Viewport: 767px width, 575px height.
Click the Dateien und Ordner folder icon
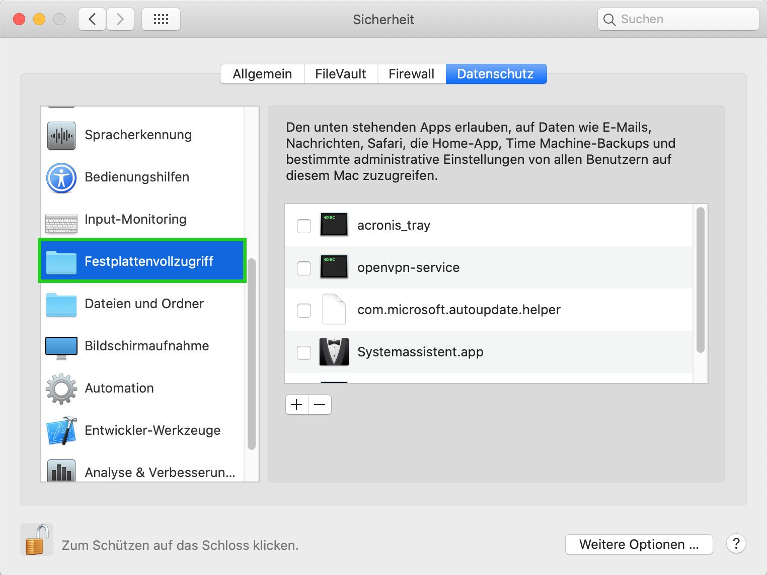[60, 304]
